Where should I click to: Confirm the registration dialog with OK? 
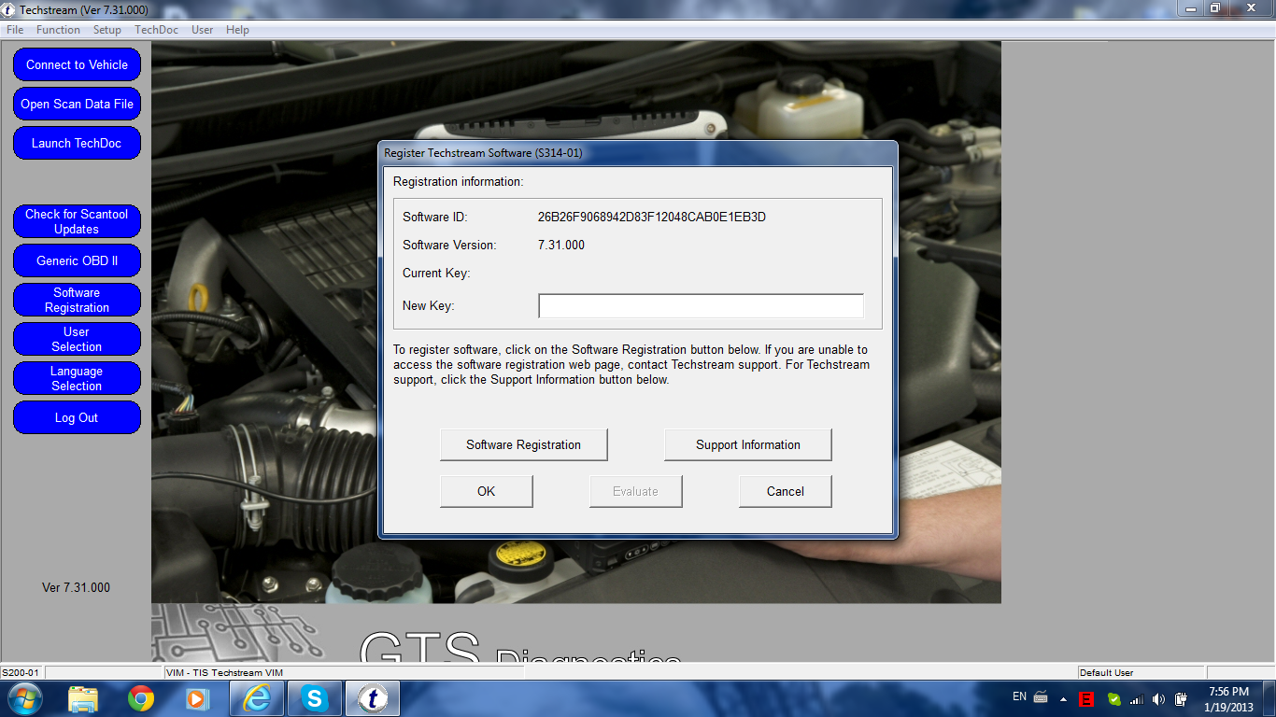(486, 492)
